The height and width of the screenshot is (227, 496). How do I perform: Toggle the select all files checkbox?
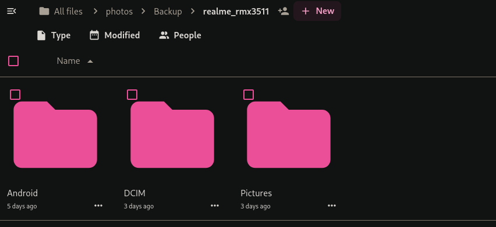pyautogui.click(x=13, y=61)
